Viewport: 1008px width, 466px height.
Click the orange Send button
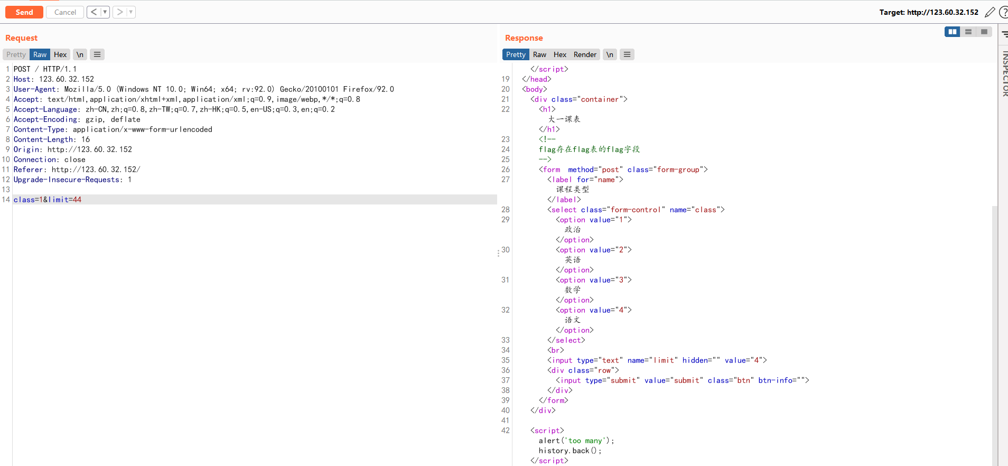click(x=24, y=12)
